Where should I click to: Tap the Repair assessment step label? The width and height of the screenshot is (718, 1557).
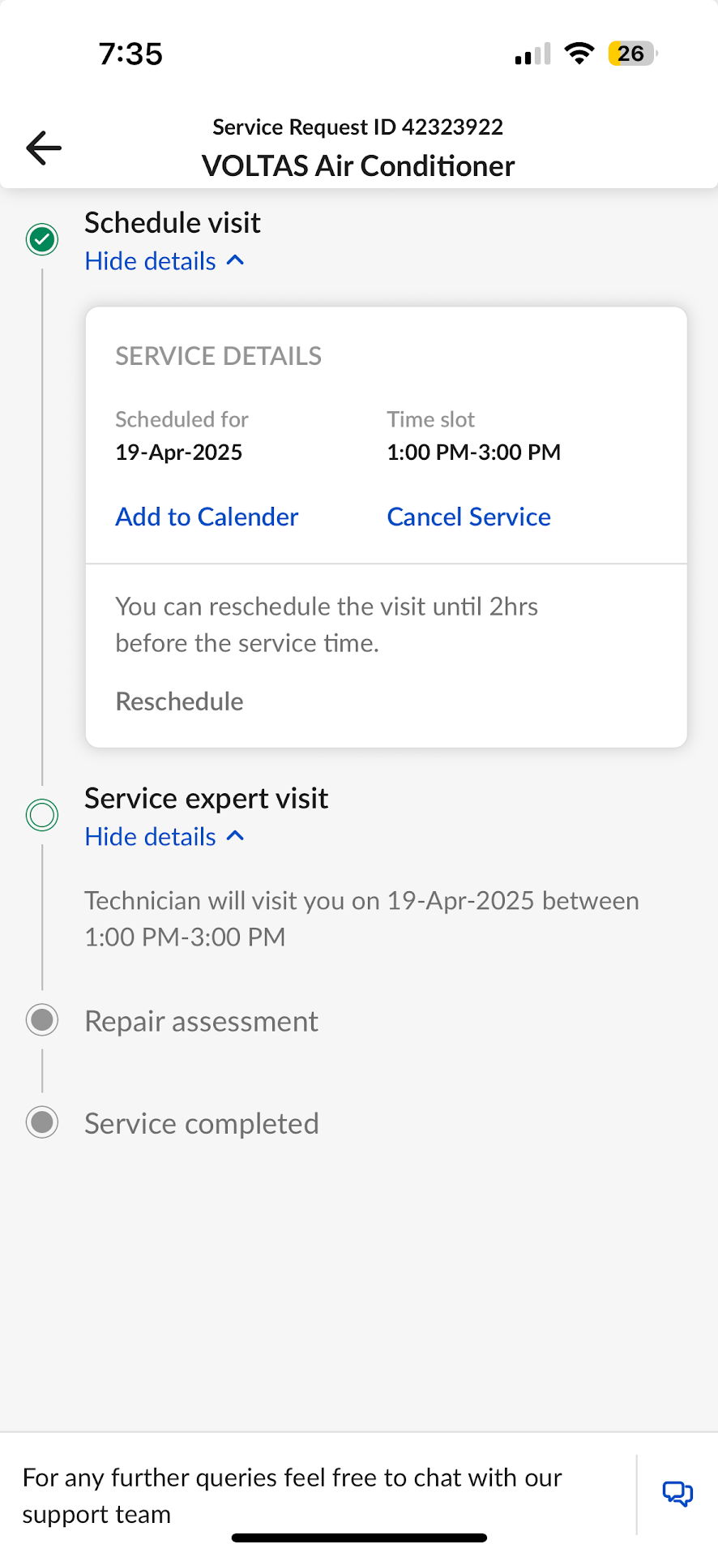(x=201, y=1021)
